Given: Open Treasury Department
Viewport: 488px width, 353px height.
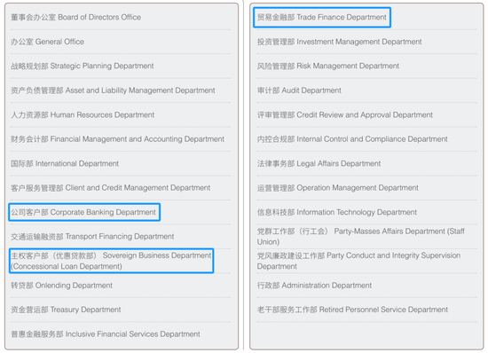Looking at the screenshot, I should pos(66,310).
